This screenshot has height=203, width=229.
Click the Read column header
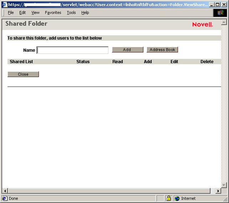click(118, 62)
